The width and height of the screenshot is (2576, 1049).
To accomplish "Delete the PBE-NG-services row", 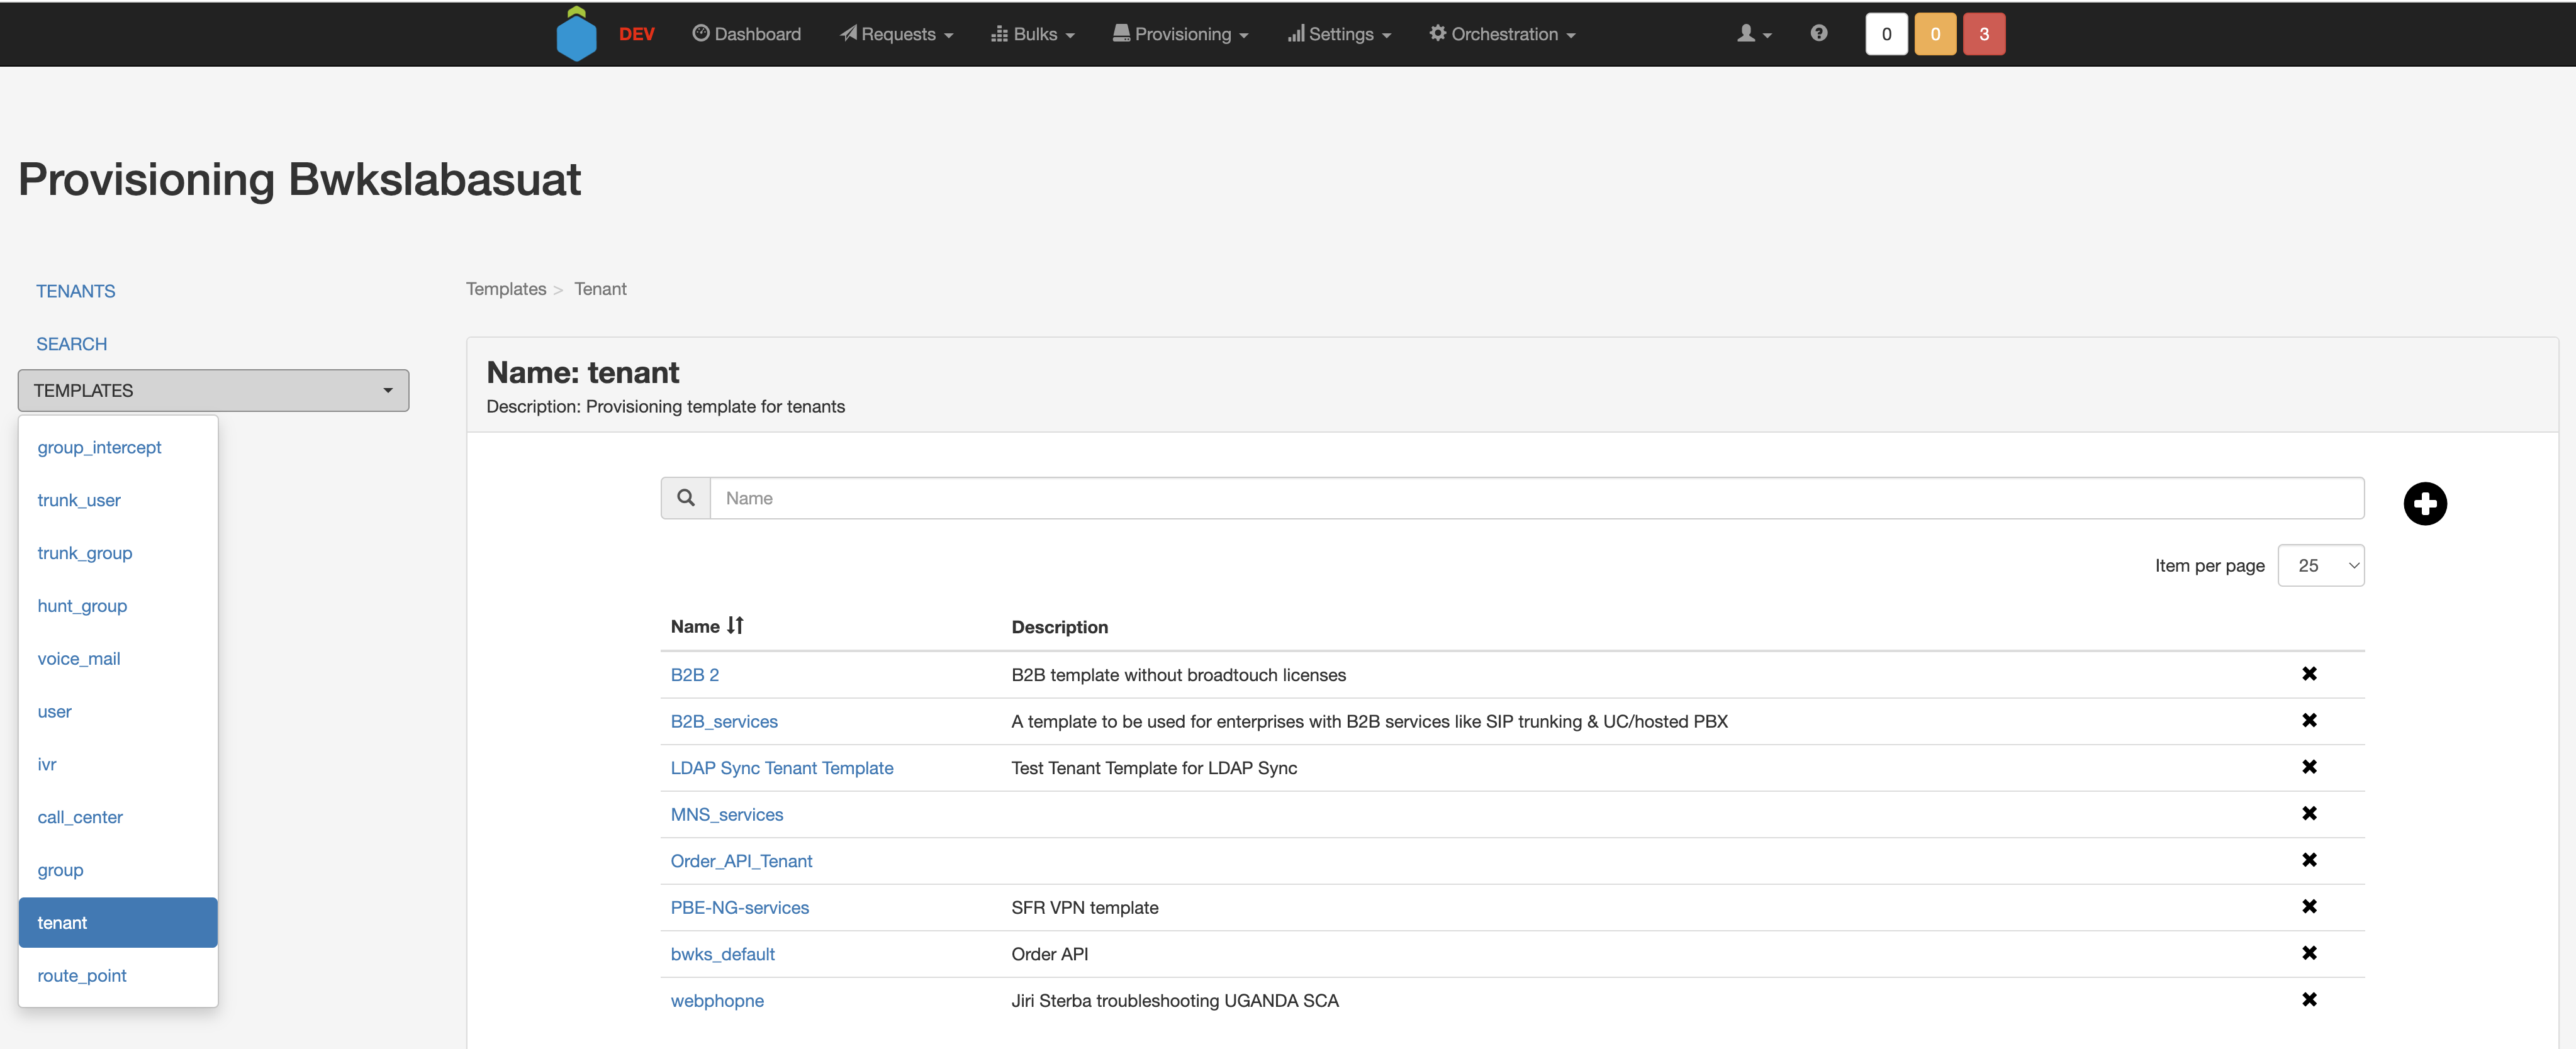I will click(x=2309, y=907).
